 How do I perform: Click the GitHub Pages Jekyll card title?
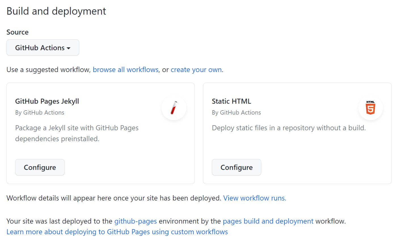[47, 101]
